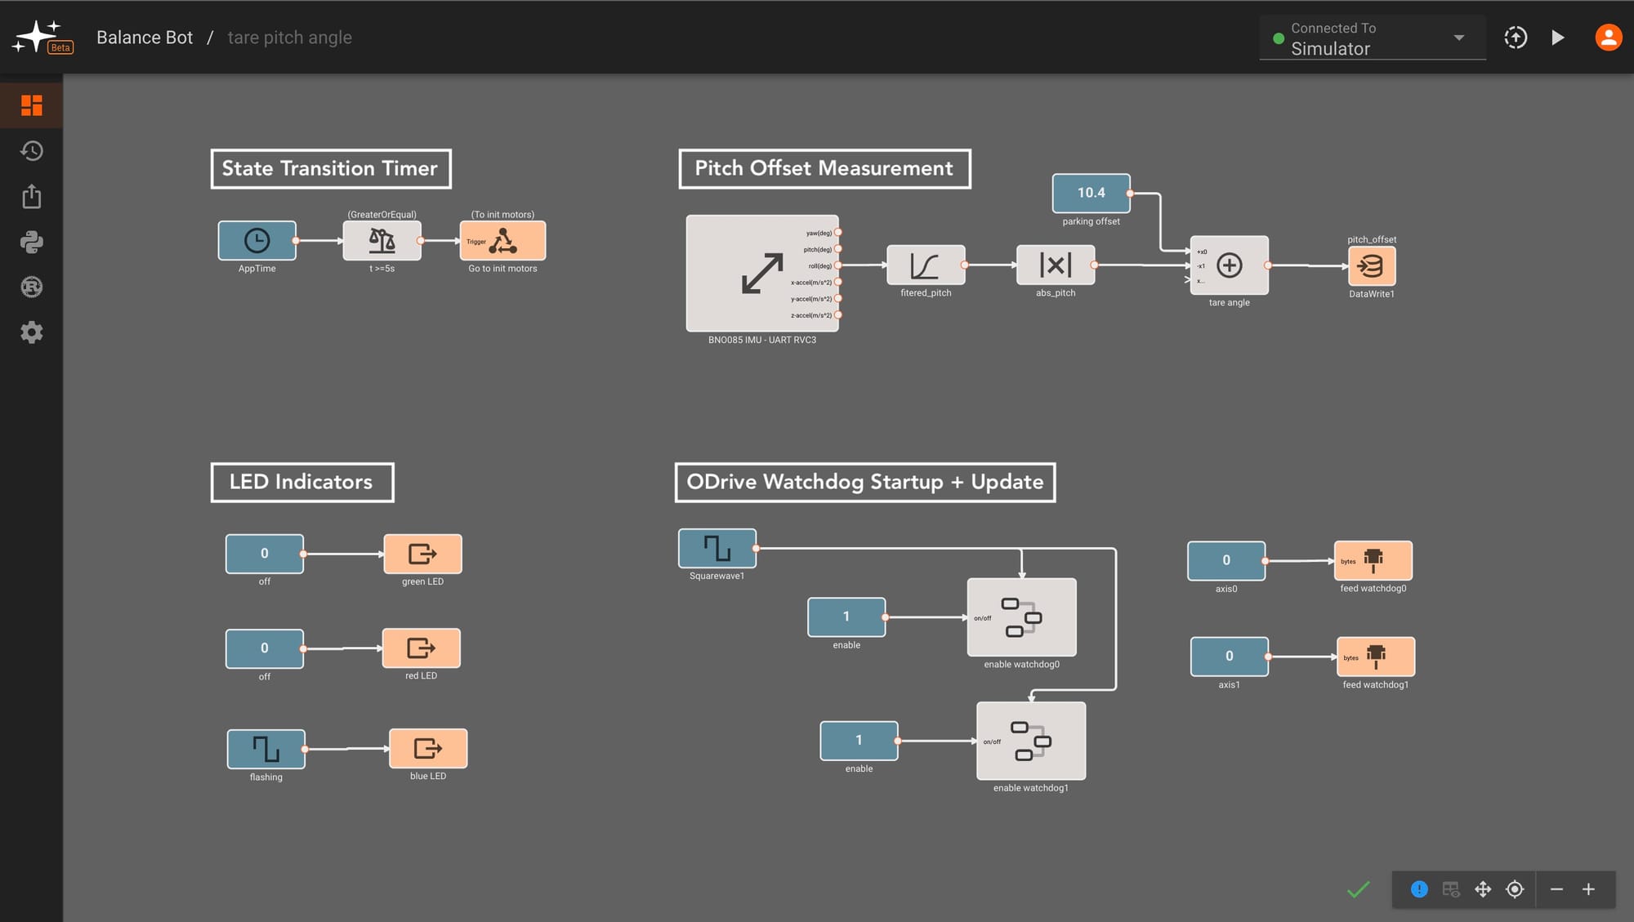Click the share/export sidebar icon

coord(31,197)
